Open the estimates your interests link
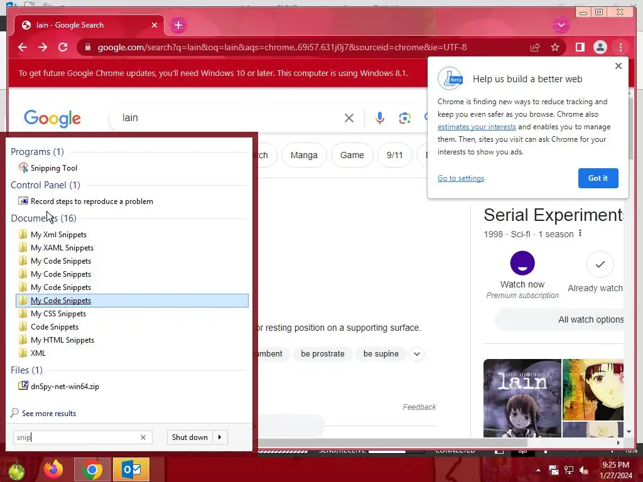Viewport: 643px width, 482px height. (477, 127)
